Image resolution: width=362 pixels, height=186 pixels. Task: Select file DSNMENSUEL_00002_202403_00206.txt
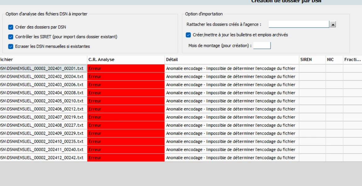(44, 85)
